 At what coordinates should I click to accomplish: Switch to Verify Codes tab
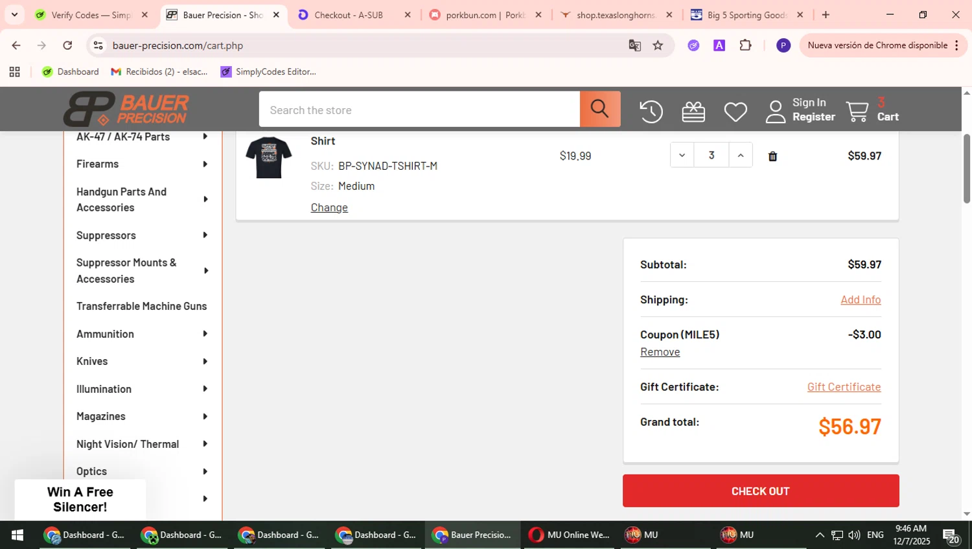pos(91,15)
